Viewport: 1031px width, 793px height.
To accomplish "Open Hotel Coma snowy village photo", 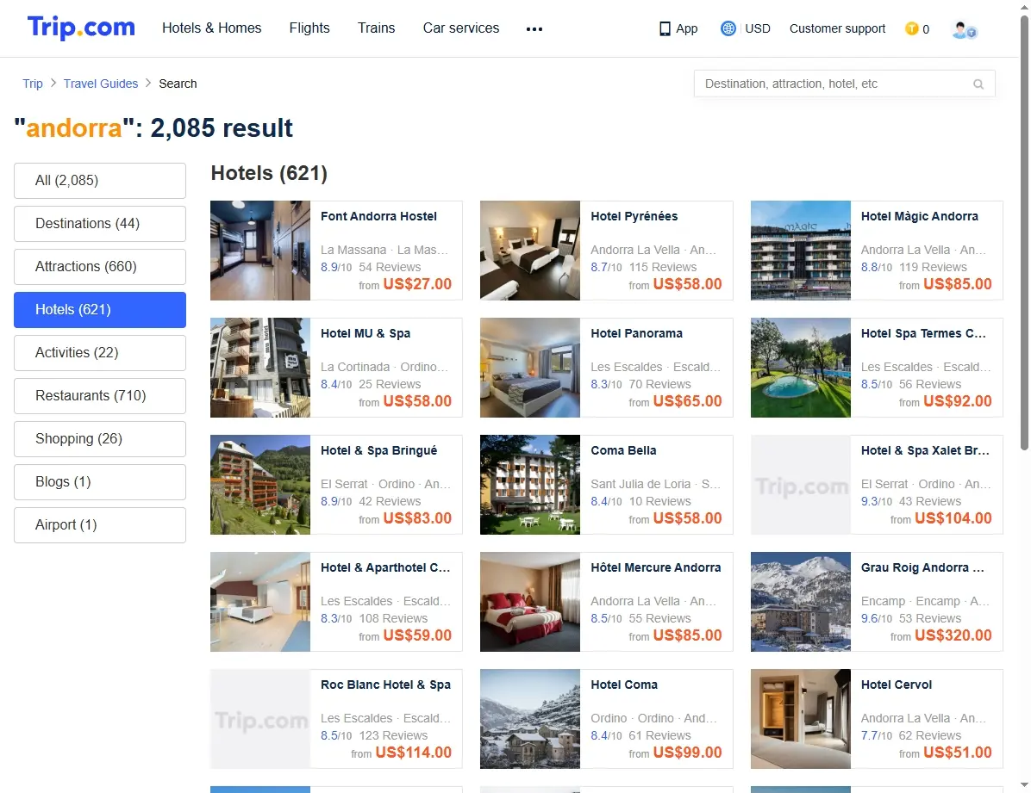I will 530,719.
